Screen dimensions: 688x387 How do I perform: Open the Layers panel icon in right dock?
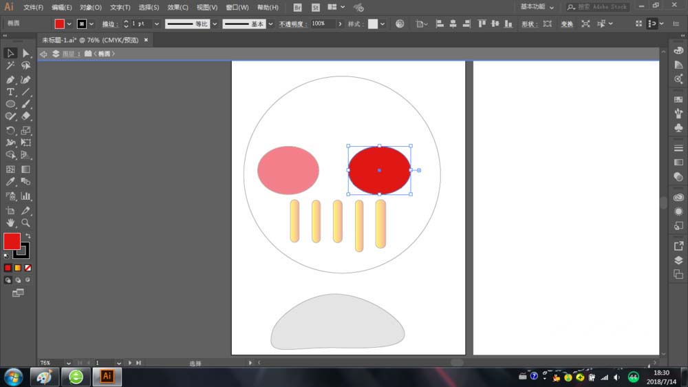(678, 260)
